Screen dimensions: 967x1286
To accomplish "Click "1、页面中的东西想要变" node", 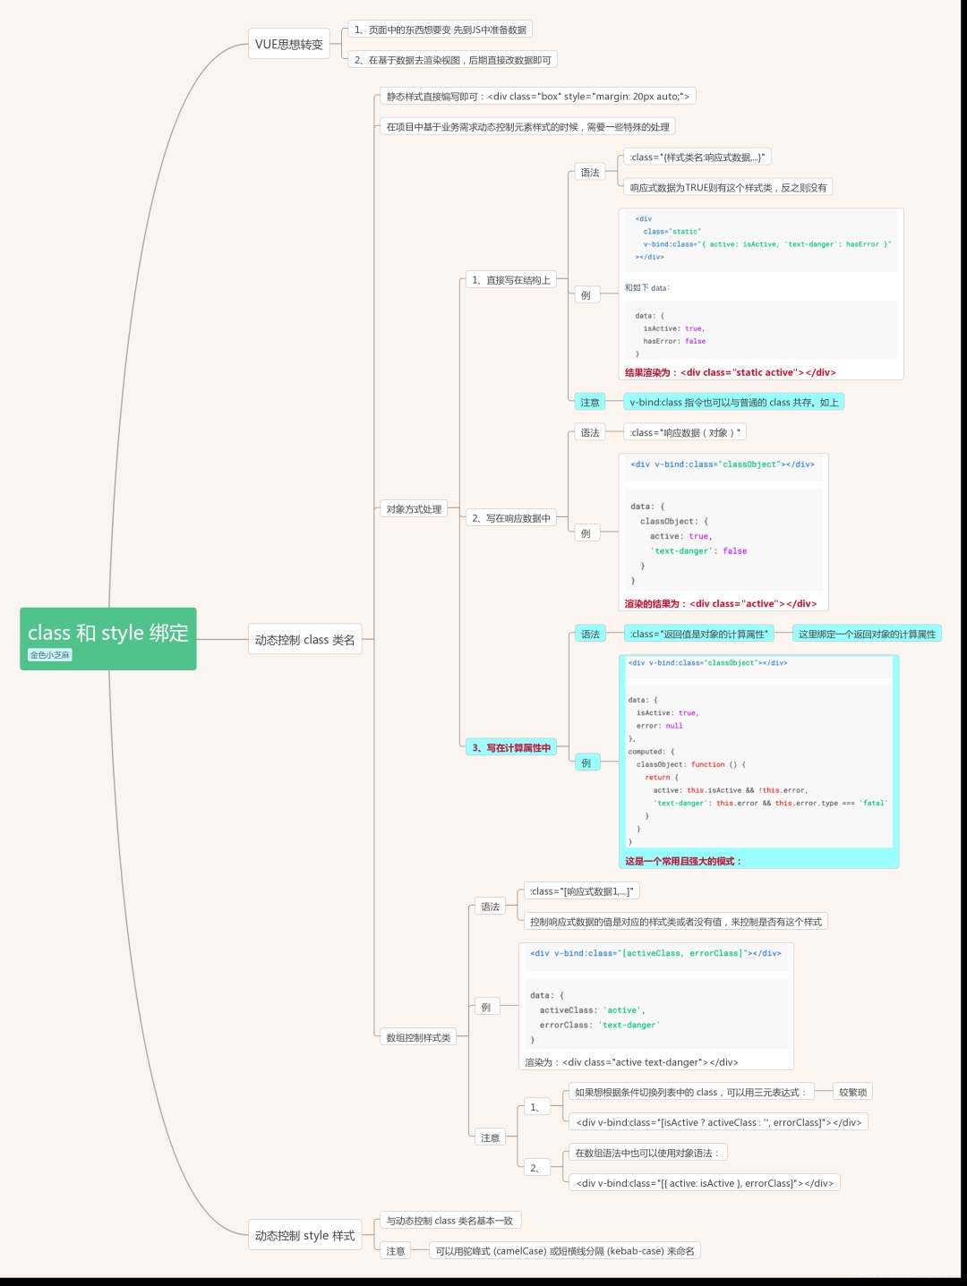I will [x=440, y=30].
